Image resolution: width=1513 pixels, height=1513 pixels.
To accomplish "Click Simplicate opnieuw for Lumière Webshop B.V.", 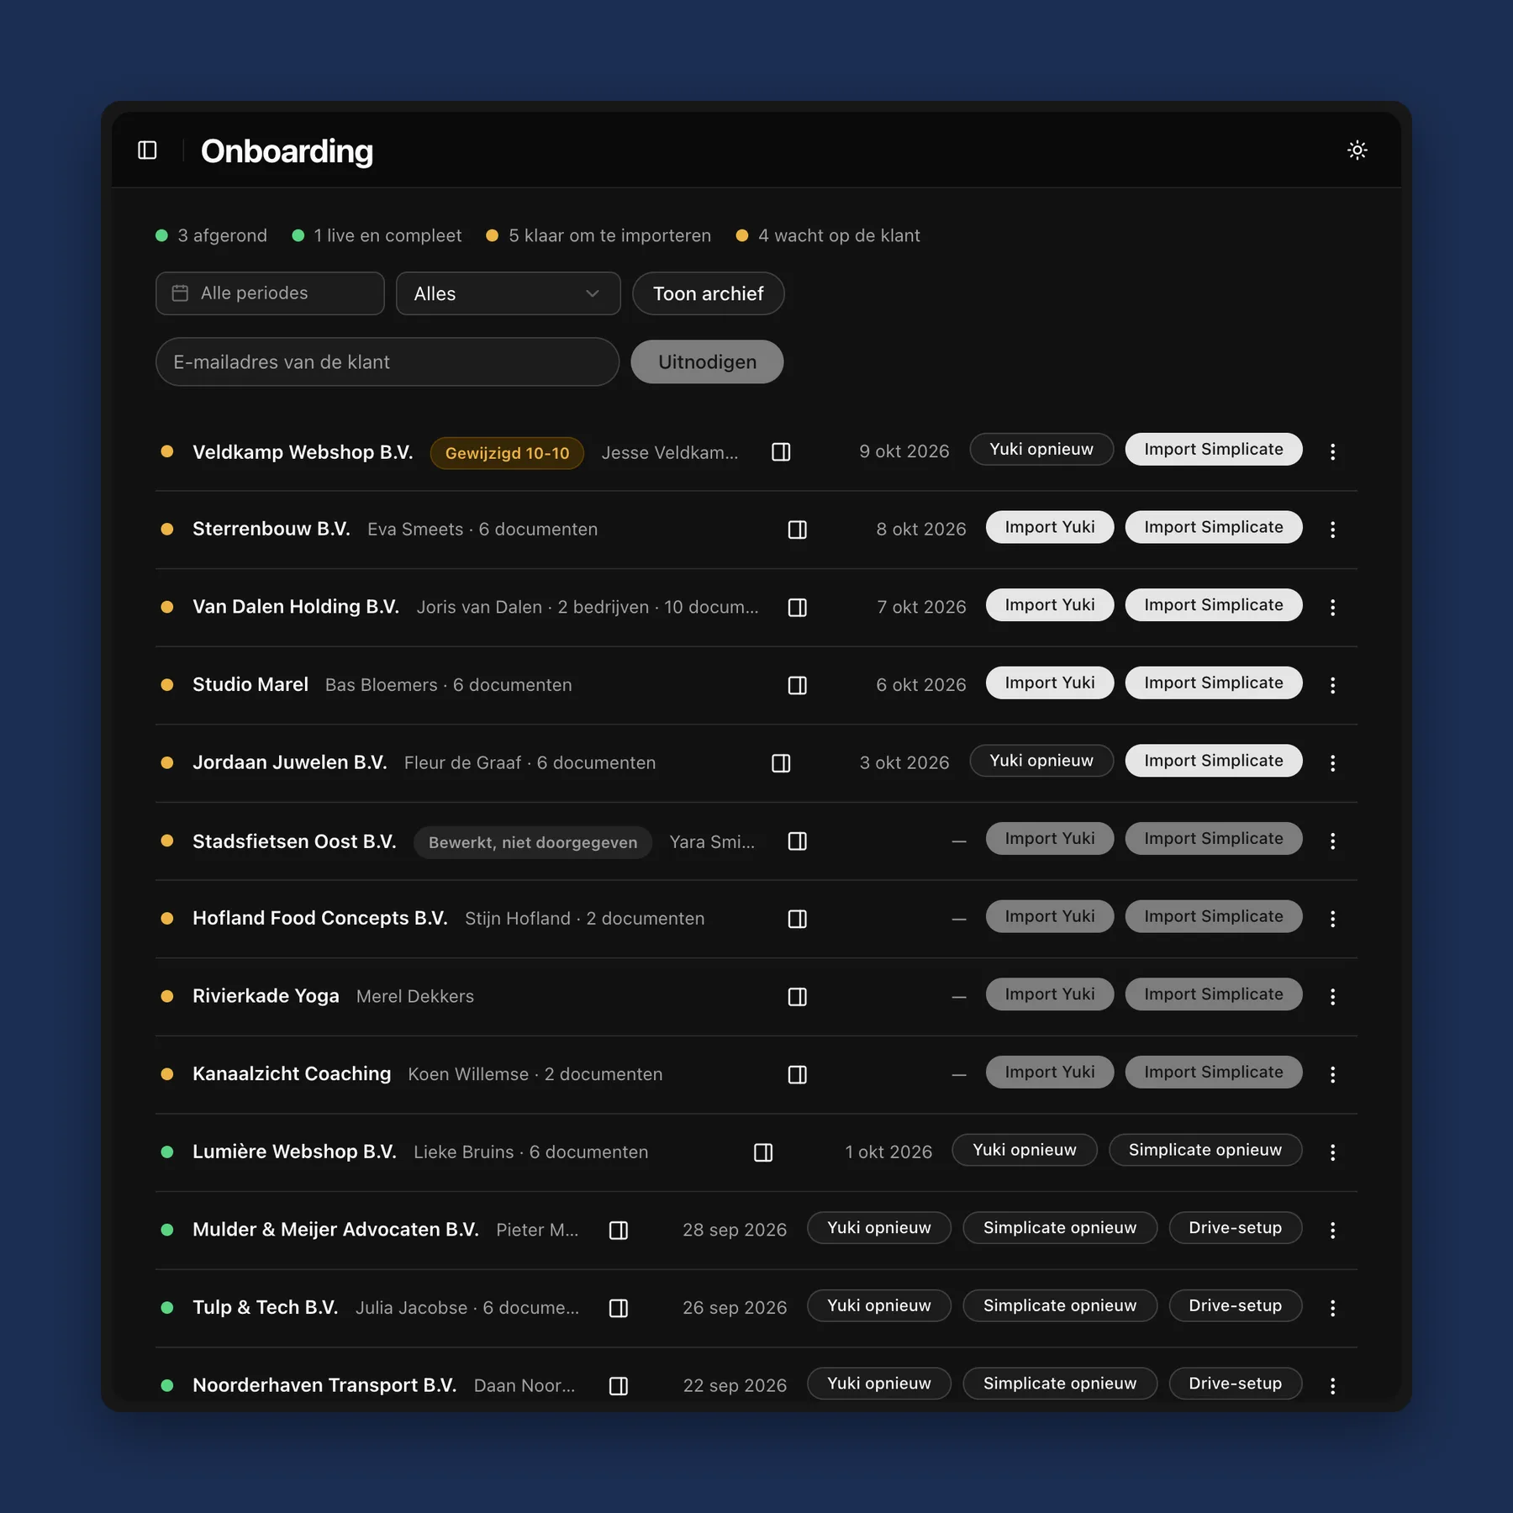I will [1205, 1150].
